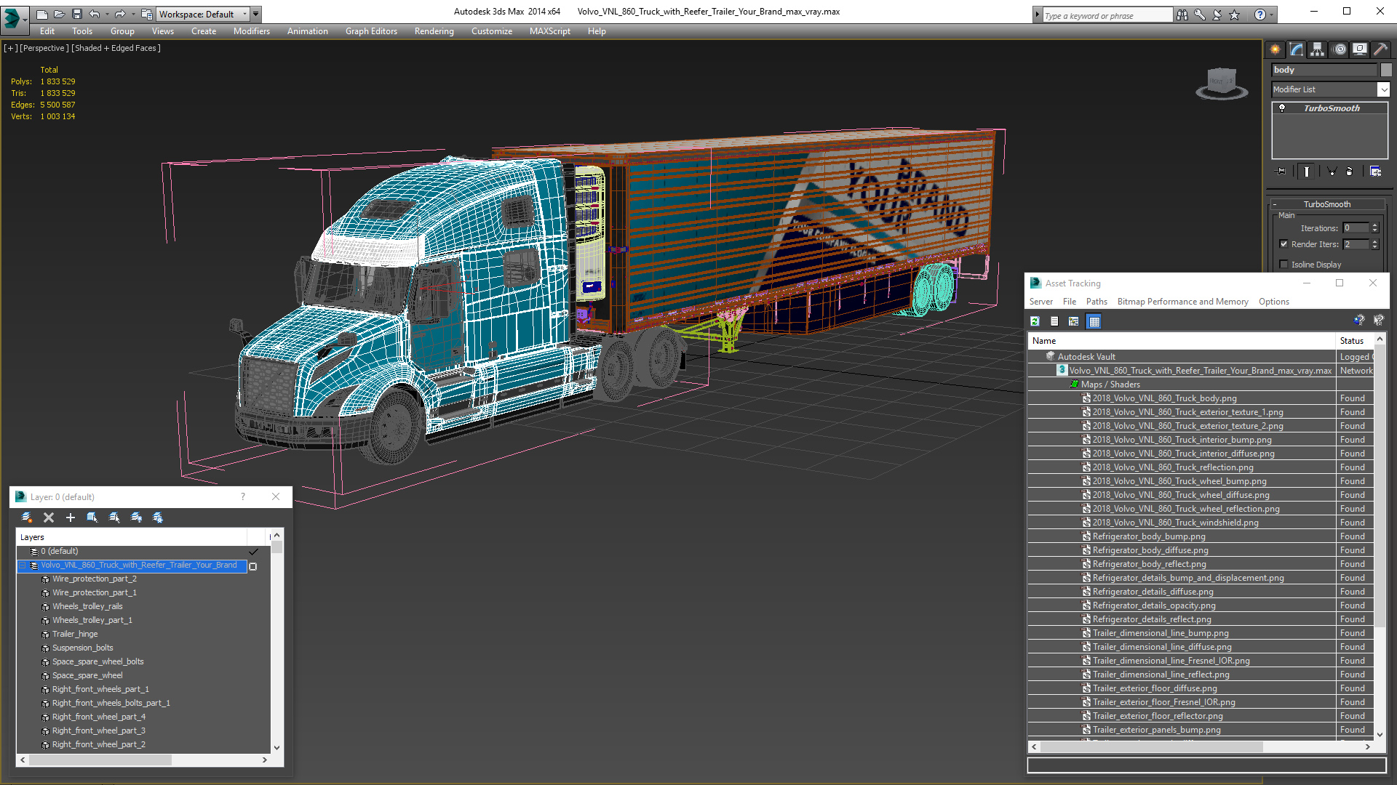
Task: Toggle current-layer box for Volvo_VNL_860 layer
Action: (x=253, y=566)
